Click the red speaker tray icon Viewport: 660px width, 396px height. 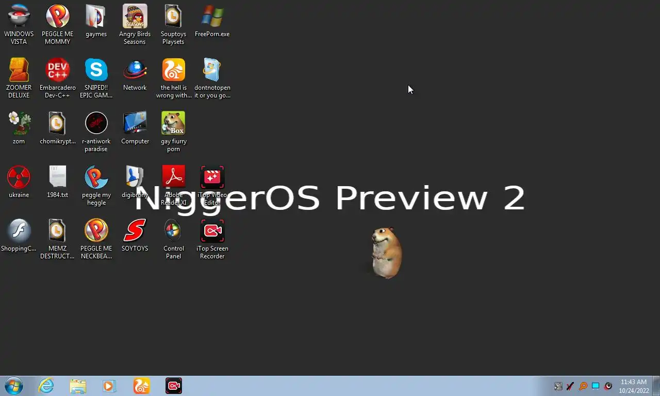pos(608,386)
